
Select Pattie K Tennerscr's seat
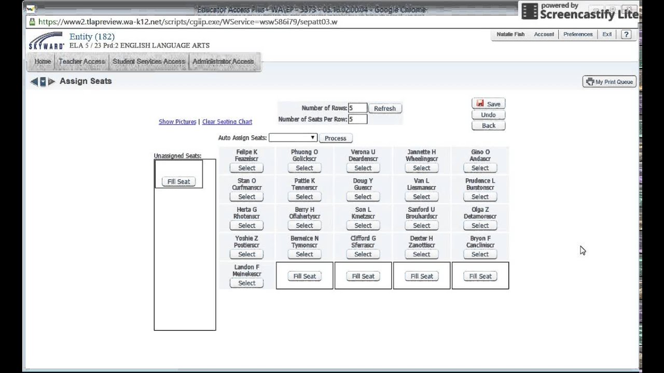tap(305, 197)
